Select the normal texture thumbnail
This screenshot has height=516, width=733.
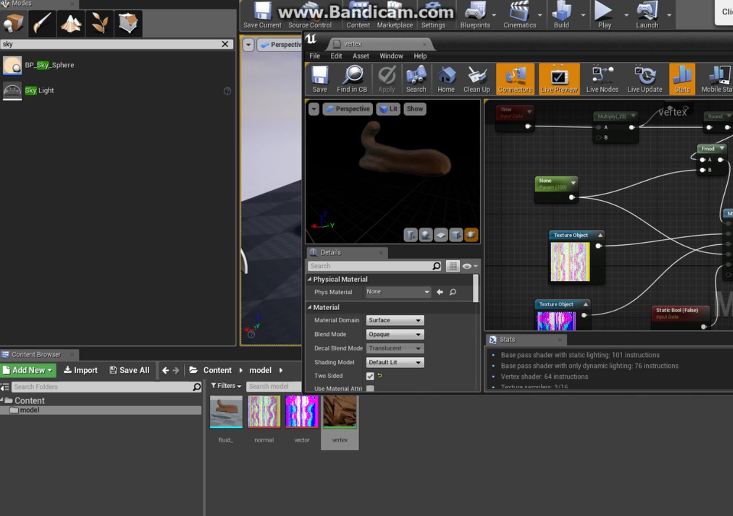(x=264, y=412)
